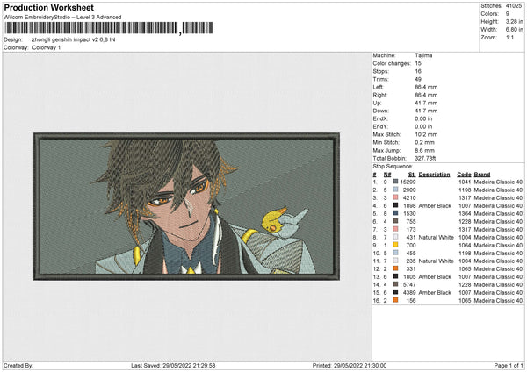Click the "Brand" column header

pos(482,175)
